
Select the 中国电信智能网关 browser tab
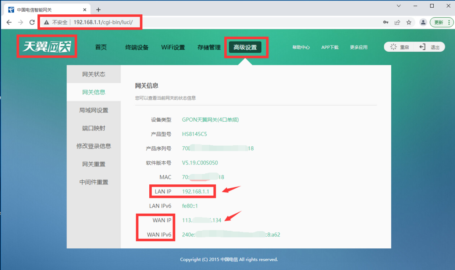point(47,10)
